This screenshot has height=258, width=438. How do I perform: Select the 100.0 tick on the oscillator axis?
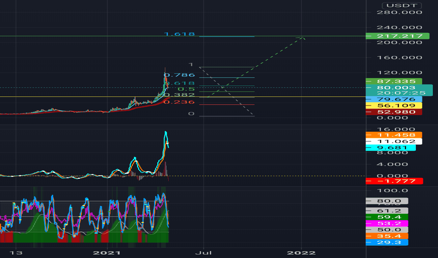[x=392, y=191]
